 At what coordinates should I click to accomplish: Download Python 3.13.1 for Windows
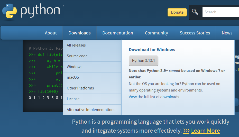(x=143, y=61)
